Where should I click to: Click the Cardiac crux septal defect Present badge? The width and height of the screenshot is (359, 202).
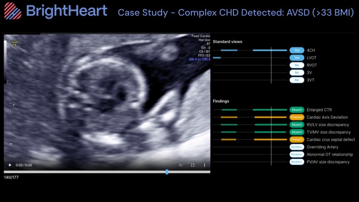(297, 139)
